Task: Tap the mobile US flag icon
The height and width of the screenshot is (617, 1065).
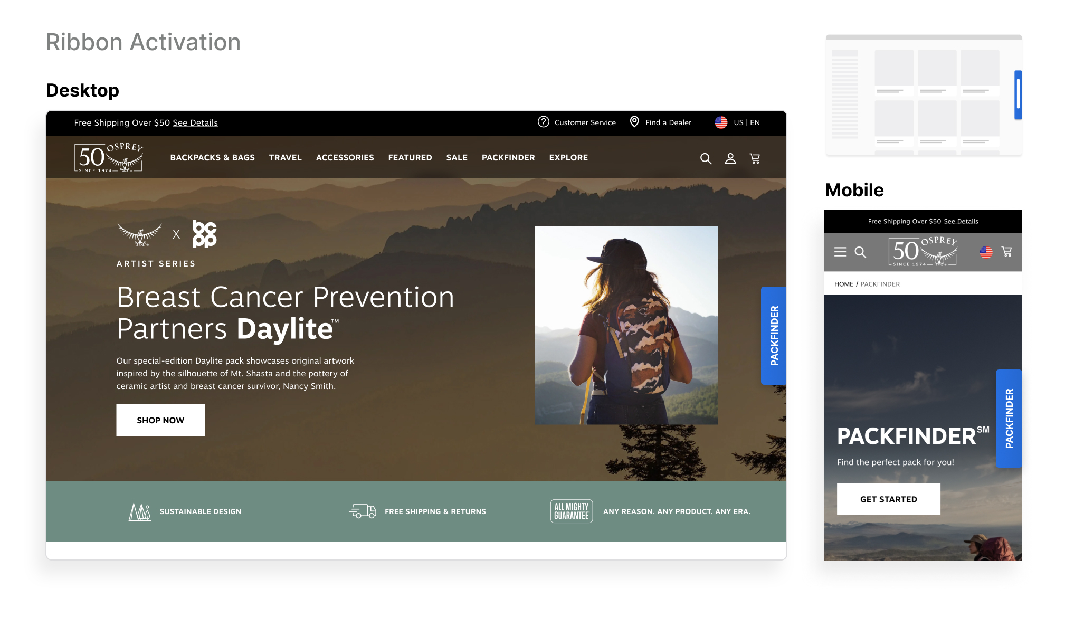Action: pos(986,252)
